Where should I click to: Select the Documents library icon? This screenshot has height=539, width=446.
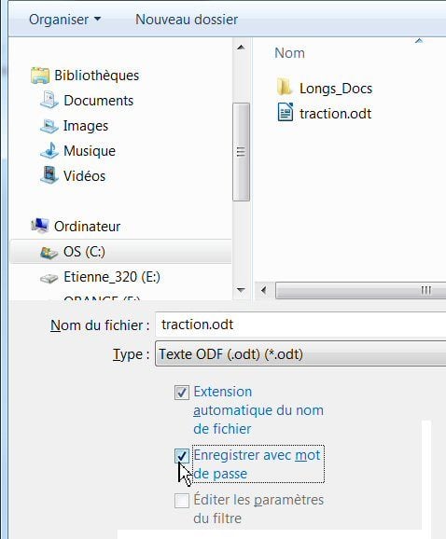[x=49, y=101]
